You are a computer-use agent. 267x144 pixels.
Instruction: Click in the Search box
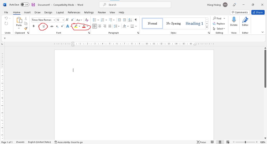[135, 5]
